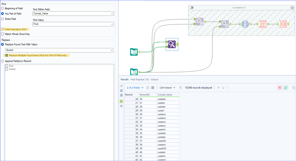This screenshot has width=296, height=161.
Task: Click output anchor of upper Text Input
Action: (x=139, y=52)
